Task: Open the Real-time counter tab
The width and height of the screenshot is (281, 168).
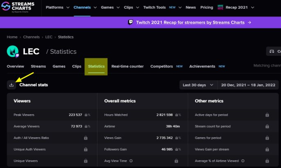Action: (127, 66)
